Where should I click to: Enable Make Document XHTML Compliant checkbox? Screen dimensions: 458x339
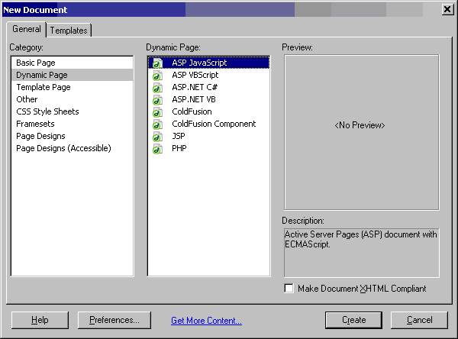pos(289,289)
